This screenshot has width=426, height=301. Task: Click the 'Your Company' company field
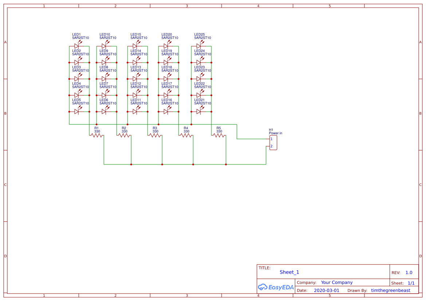[337, 282]
